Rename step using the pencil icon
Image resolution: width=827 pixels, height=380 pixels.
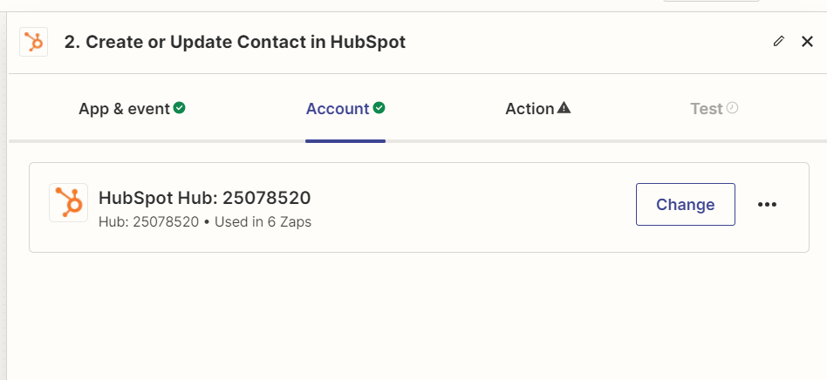tap(778, 41)
